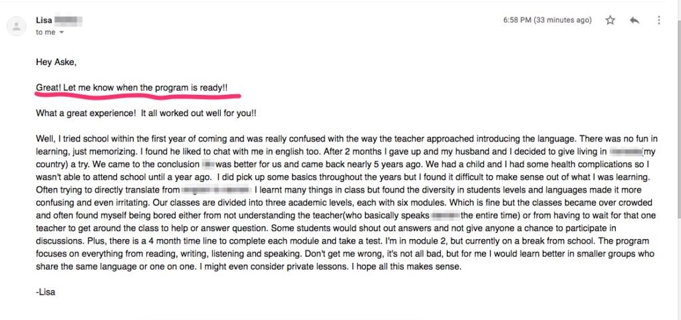Click the blurred surname beside Lisa
The height and width of the screenshot is (320, 681).
[68, 20]
